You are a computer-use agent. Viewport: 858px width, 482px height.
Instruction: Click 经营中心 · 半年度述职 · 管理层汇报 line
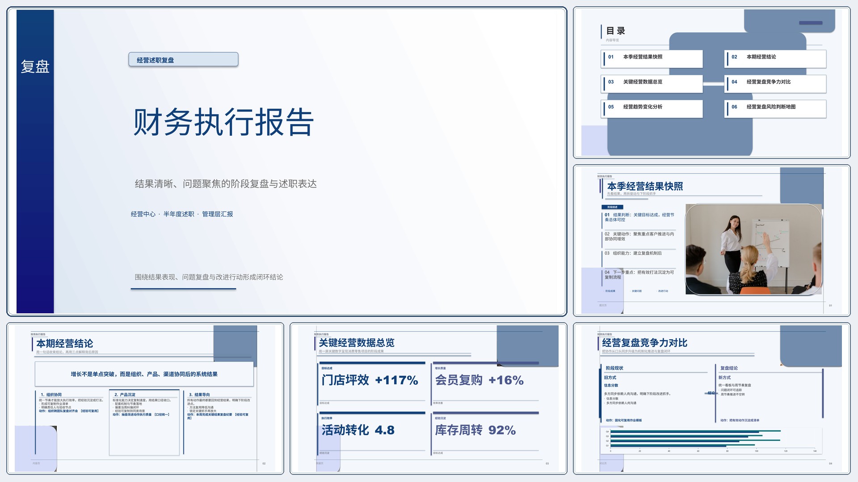(x=182, y=214)
